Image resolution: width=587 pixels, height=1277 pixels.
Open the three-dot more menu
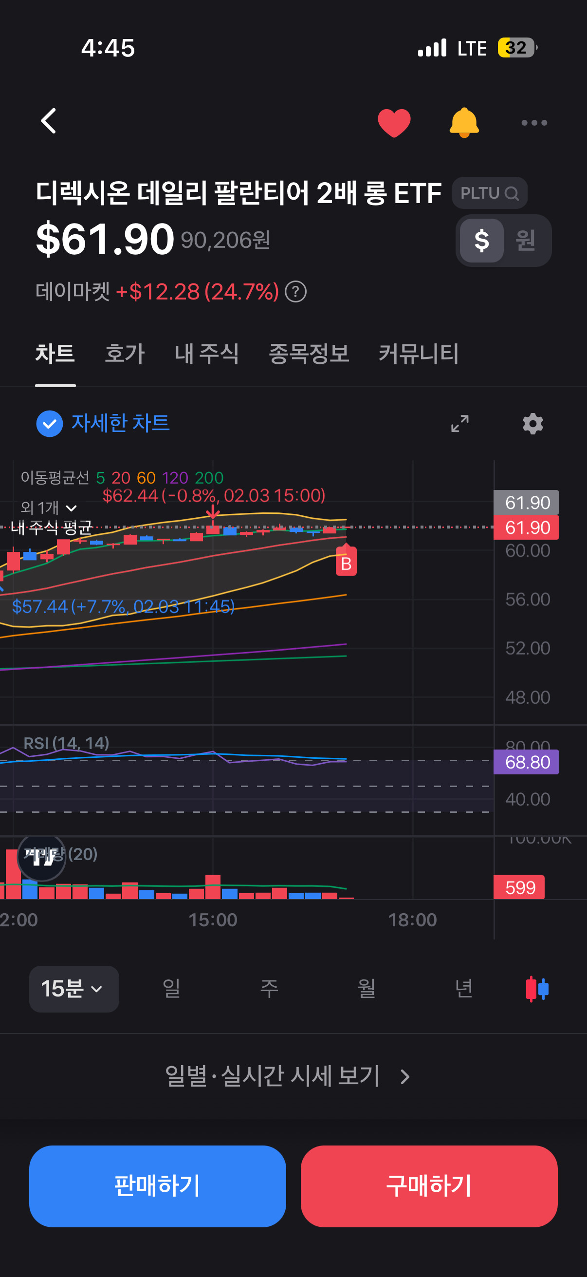pos(534,122)
